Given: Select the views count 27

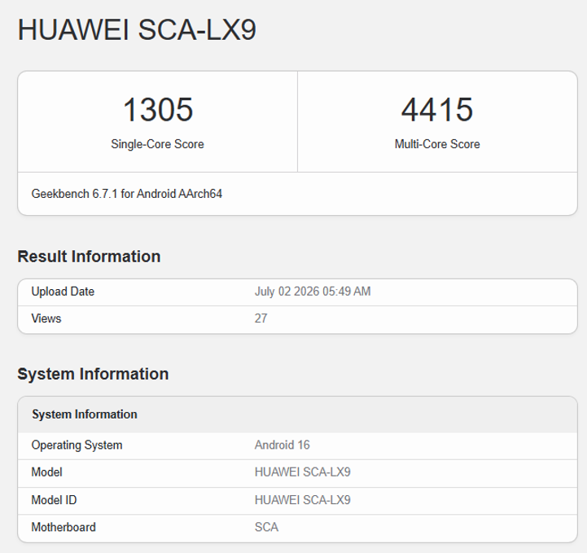Looking at the screenshot, I should coord(261,318).
